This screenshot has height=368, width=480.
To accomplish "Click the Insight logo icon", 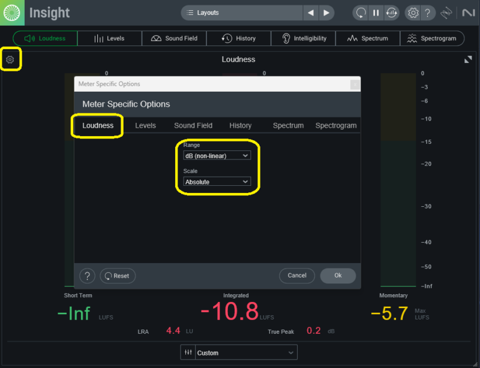I will [12, 13].
